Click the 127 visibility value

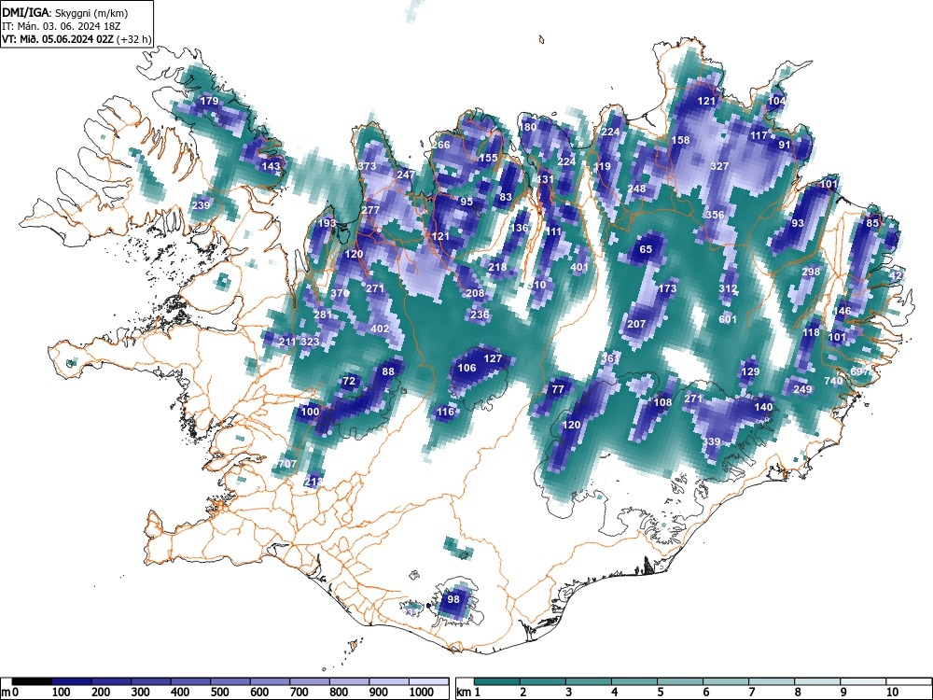493,358
